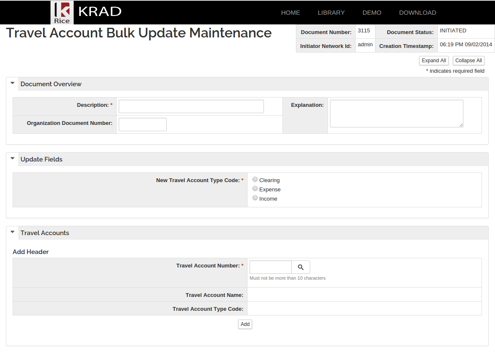Image resolution: width=495 pixels, height=352 pixels.
Task: Click the creation timestamp 06:19 PM 09/02/2014
Action: pos(466,45)
